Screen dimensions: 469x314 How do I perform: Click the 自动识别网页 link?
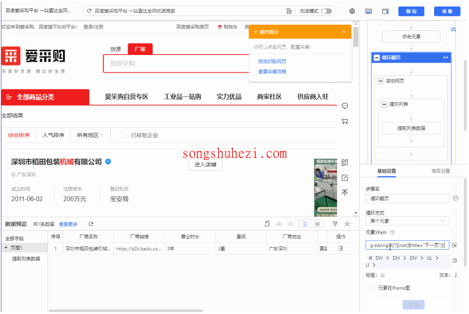click(272, 61)
